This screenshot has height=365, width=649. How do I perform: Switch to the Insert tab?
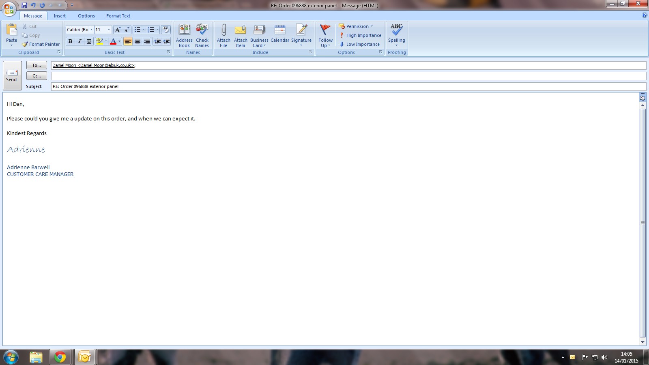[x=60, y=16]
